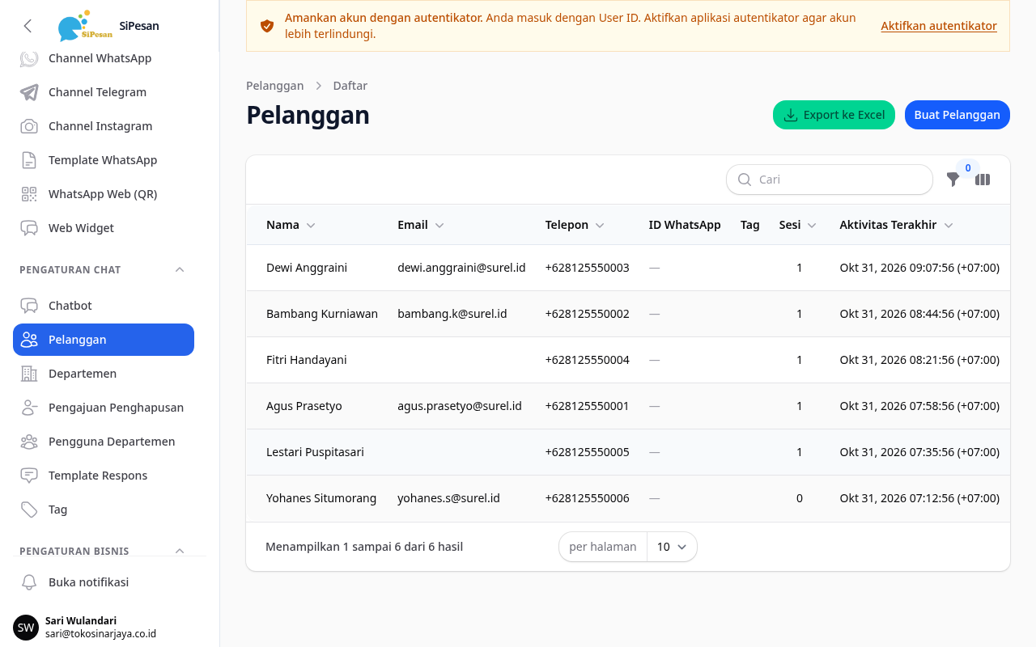Viewport: 1036px width, 647px height.
Task: Collapse the Pengaturan Chat section
Action: coord(180,269)
